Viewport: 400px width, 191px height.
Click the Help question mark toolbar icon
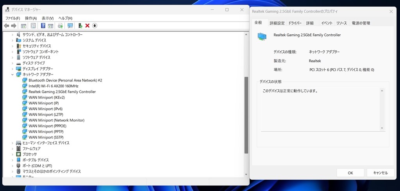point(43,26)
